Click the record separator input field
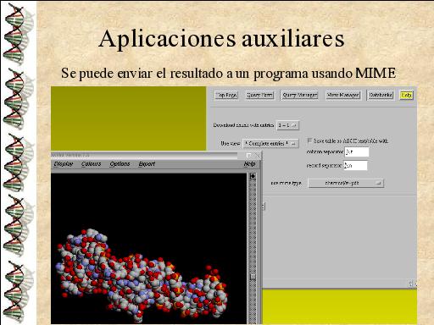 355,165
